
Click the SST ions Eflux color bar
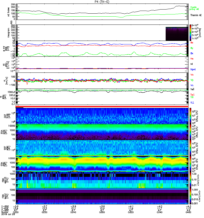point(190,116)
